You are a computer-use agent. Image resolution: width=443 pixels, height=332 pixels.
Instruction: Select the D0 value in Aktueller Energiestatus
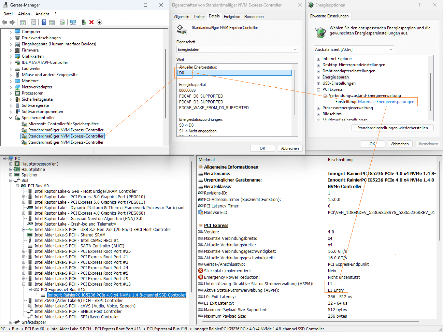235,73
